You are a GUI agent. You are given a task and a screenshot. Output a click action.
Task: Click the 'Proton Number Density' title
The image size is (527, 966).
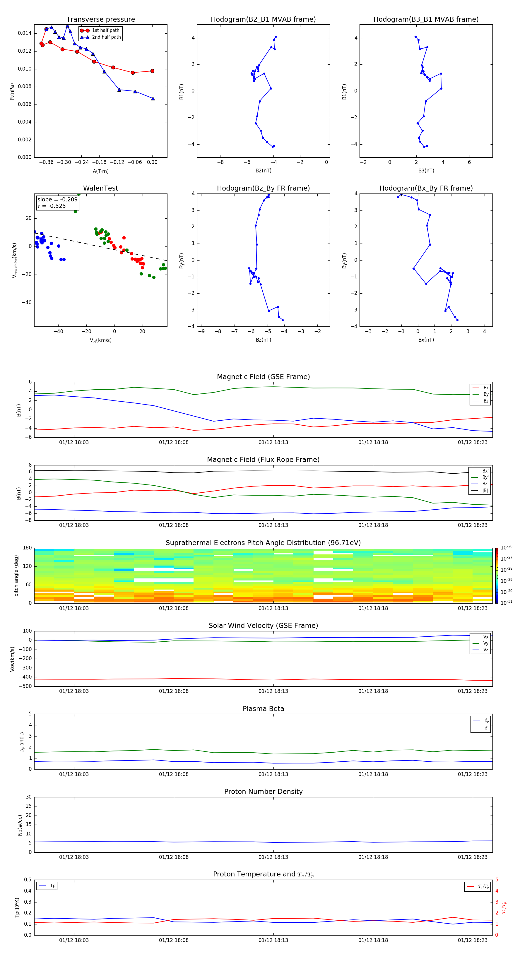click(x=263, y=792)
